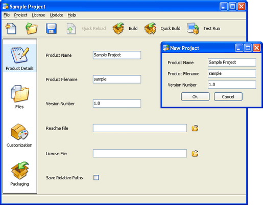Open the Update menu
The image size is (263, 205).
pos(56,15)
